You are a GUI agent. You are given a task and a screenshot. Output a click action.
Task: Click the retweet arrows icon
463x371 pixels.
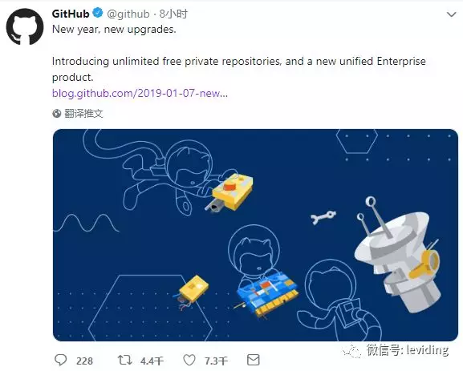tap(124, 360)
